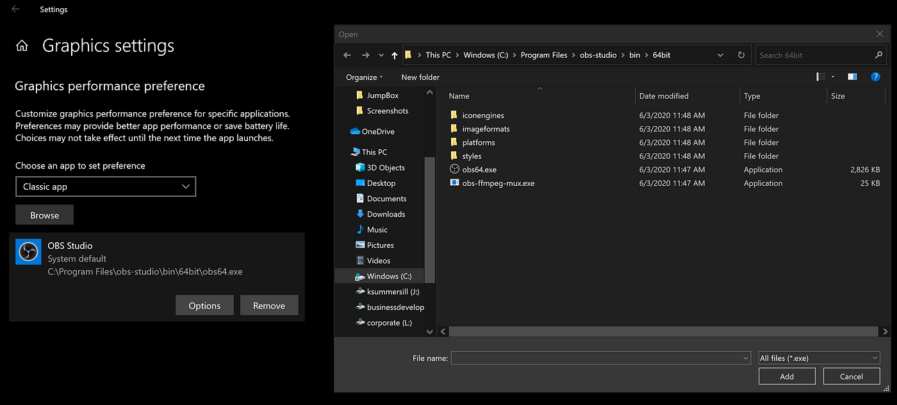
Task: Navigate back in Open dialog
Action: click(347, 55)
